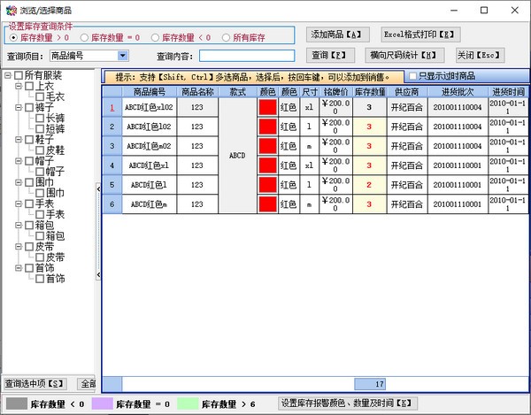Image resolution: width=531 pixels, height=415 pixels.
Task: Select cell ABCD红色l02
Action: pos(150,127)
